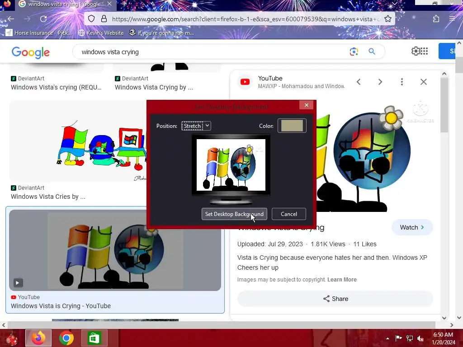Open Windows Vista Crying by ... result
The width and height of the screenshot is (463, 347).
pyautogui.click(x=154, y=87)
